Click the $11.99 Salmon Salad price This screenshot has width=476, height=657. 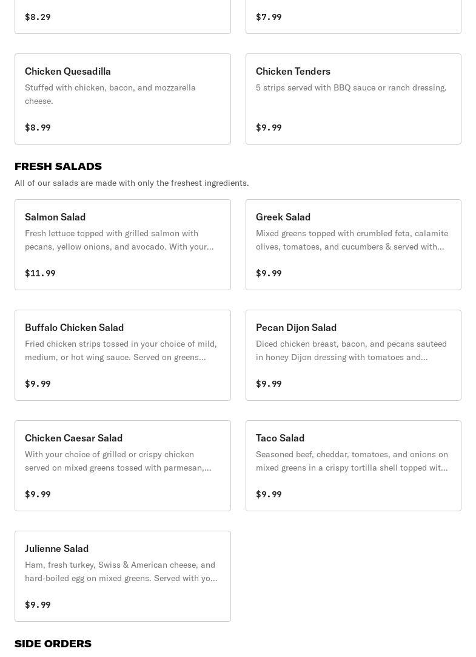[x=40, y=273]
